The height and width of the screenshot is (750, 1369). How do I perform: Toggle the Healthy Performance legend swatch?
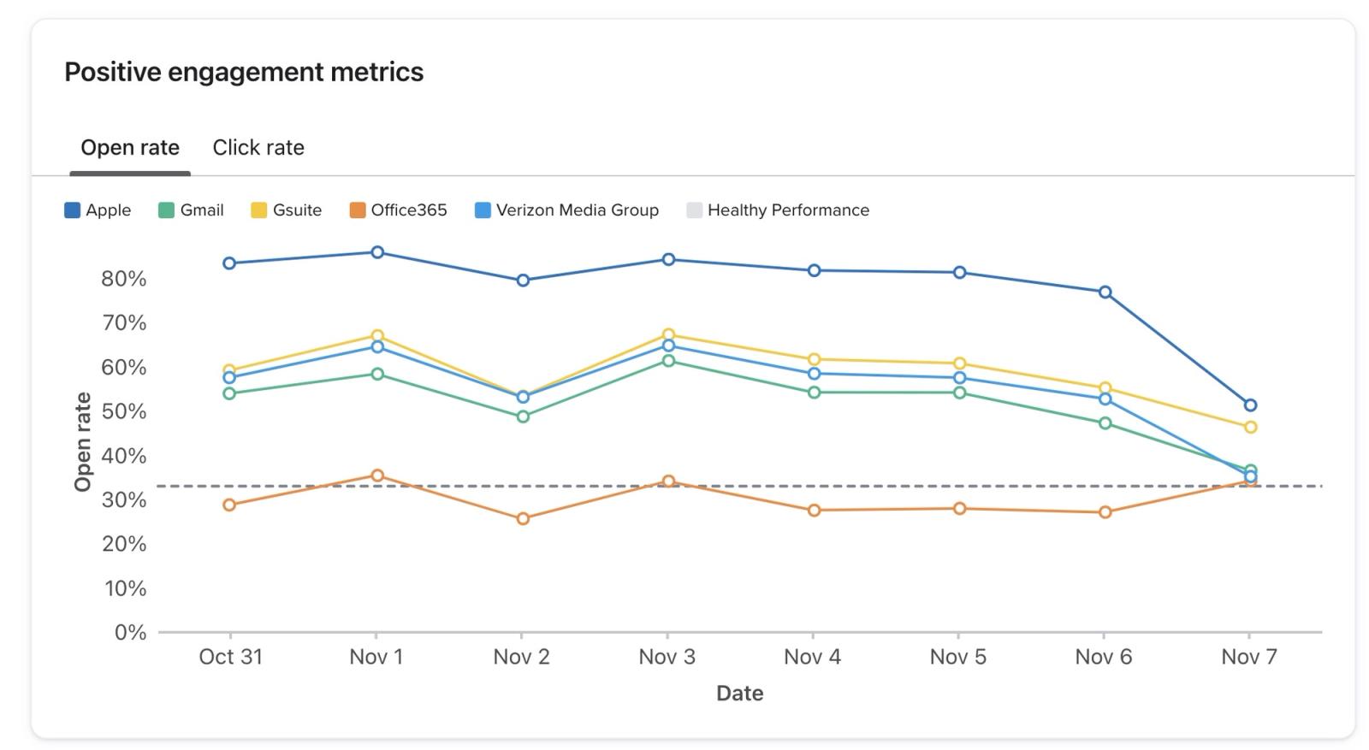(695, 210)
